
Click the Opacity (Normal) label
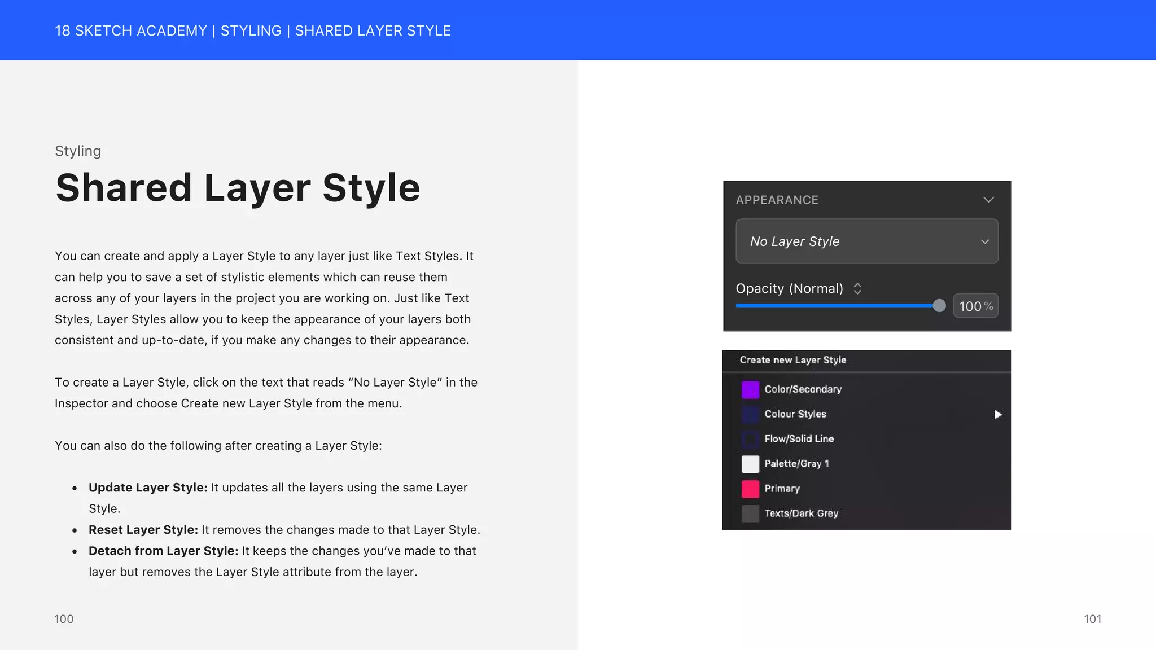pos(789,289)
